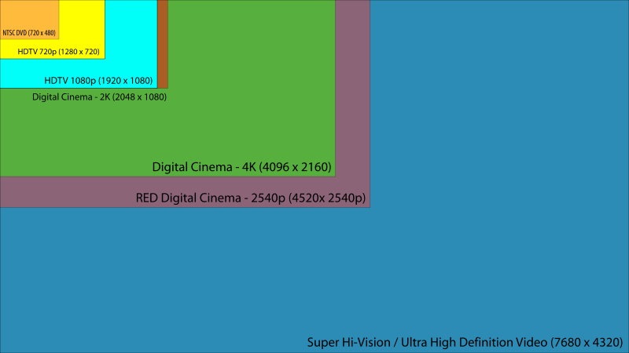Click the Digital Cinema - 4K (4096 x 2160) label

[x=241, y=167]
